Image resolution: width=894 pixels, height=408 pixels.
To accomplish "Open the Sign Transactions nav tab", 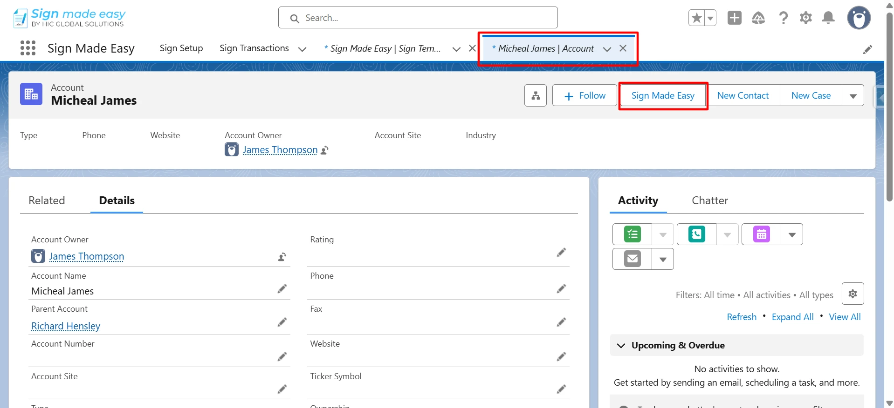I will tap(254, 48).
